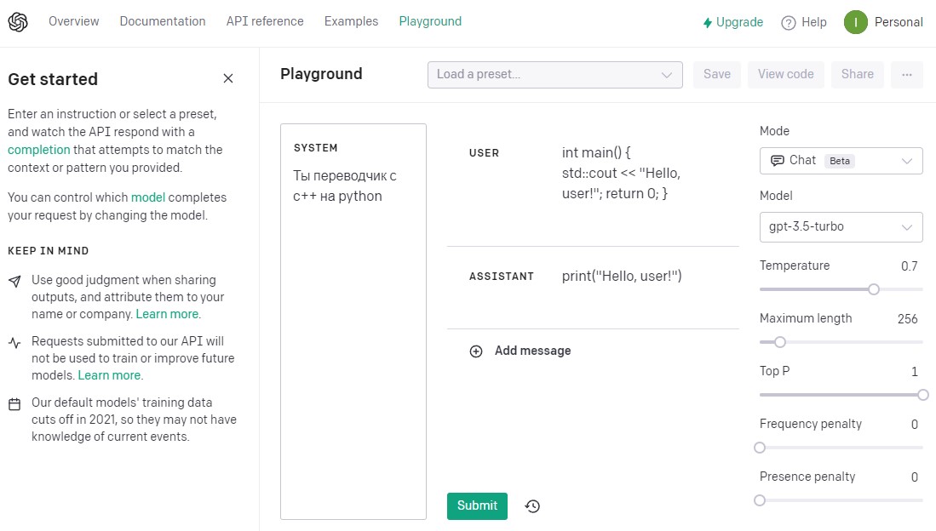Open the gpt-3.5-turbo Model dropdown
This screenshot has height=531, width=936.
coord(841,227)
